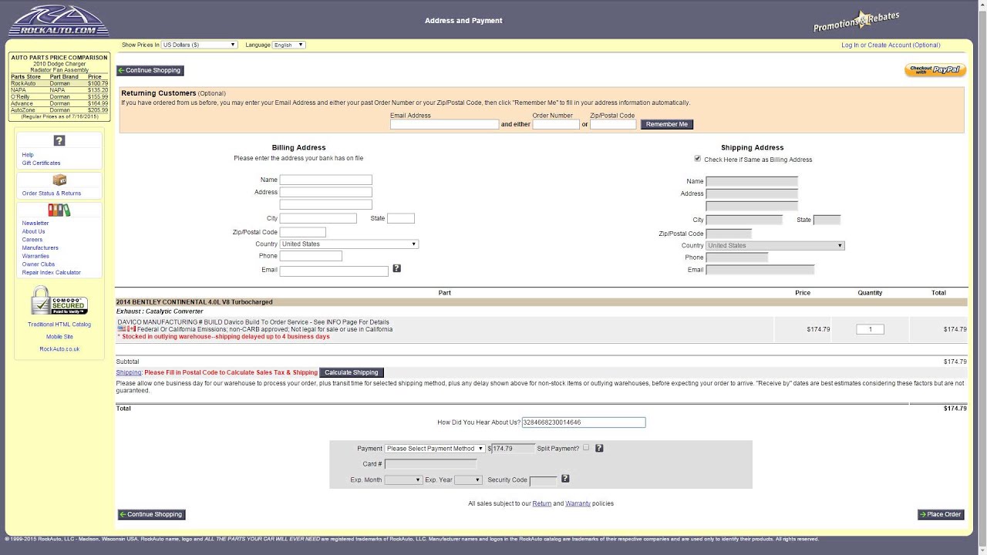Click the payment amount field showing 174.79
This screenshot has height=555, width=987.
click(x=513, y=448)
